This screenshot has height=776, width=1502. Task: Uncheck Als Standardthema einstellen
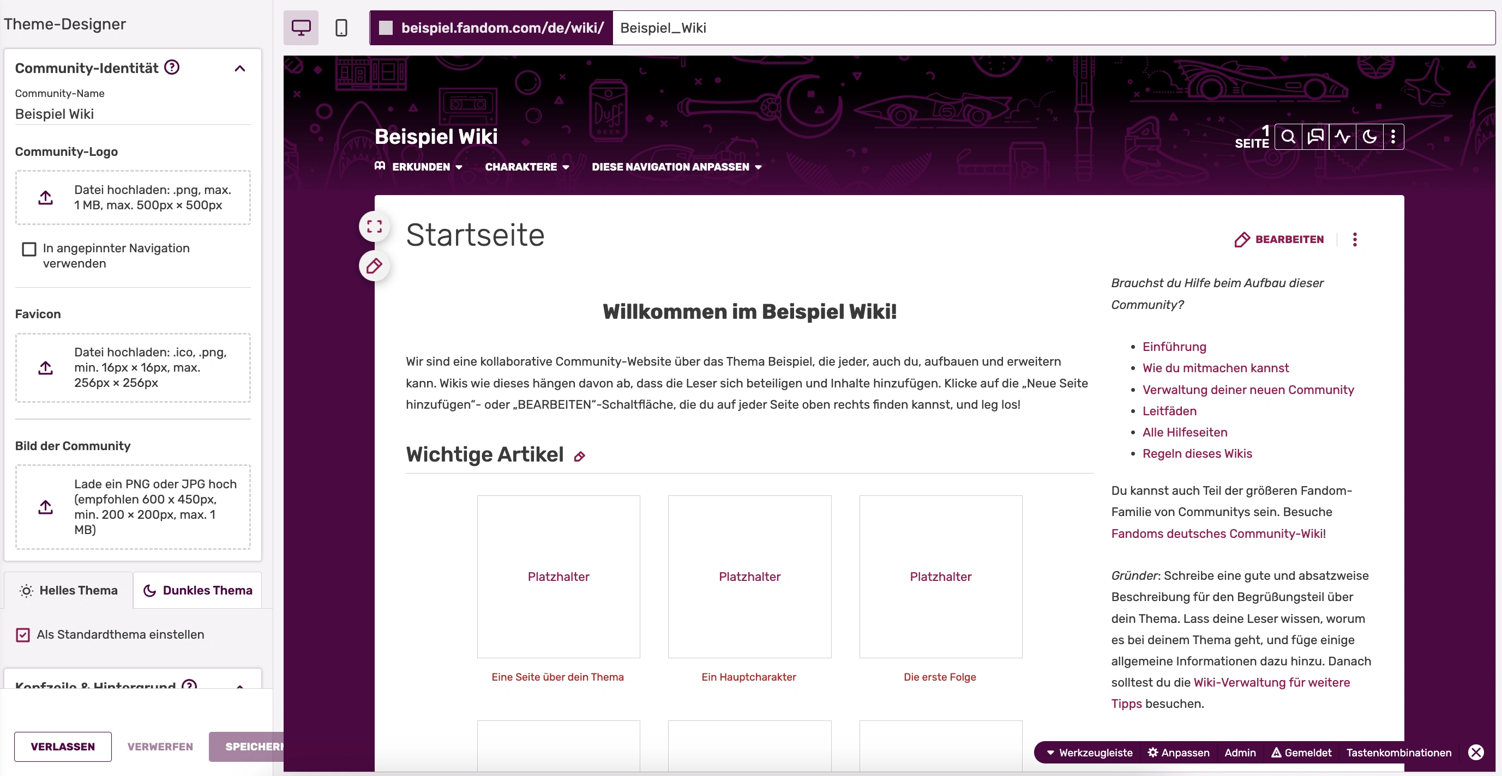[23, 634]
